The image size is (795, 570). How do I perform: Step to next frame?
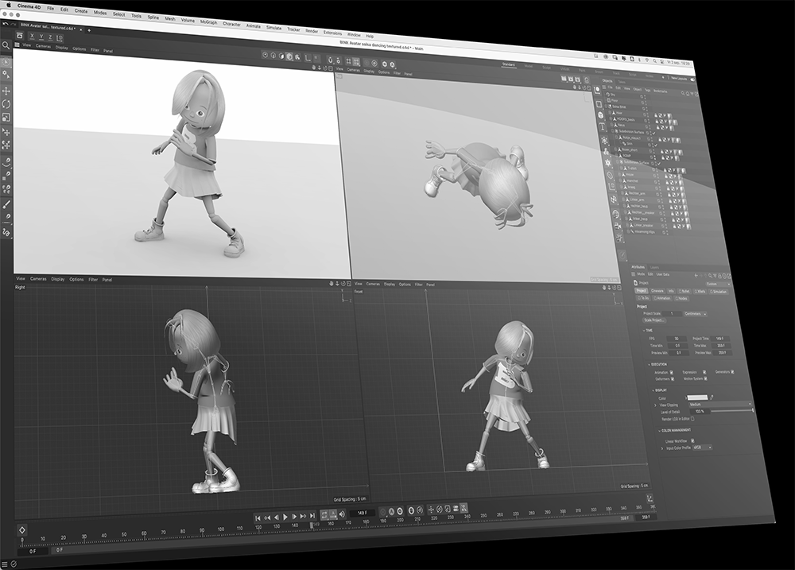(x=294, y=517)
